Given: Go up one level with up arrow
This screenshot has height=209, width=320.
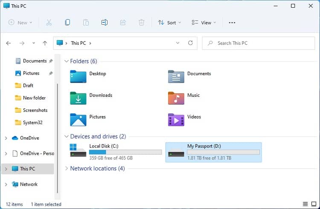Looking at the screenshot, I should [45, 43].
